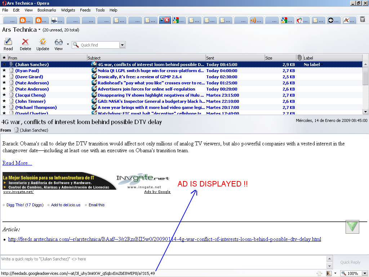Expand the 100% zoom level dropdown
The height and width of the screenshot is (277, 369).
pyautogui.click(x=365, y=273)
